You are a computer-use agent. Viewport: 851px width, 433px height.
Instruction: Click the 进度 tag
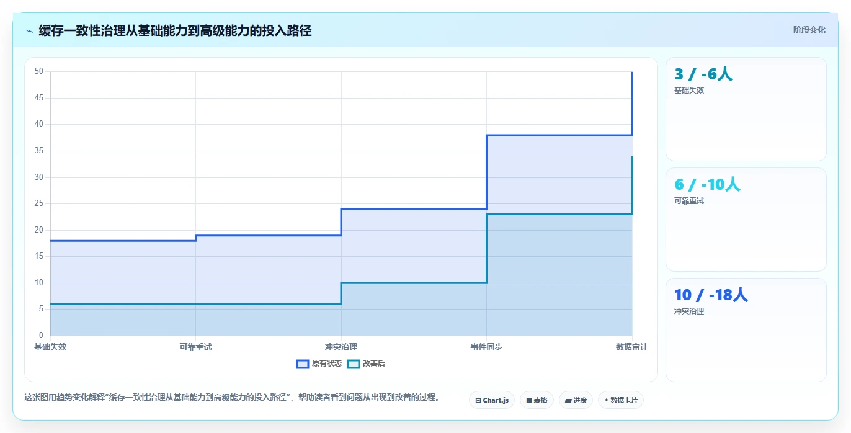[576, 400]
